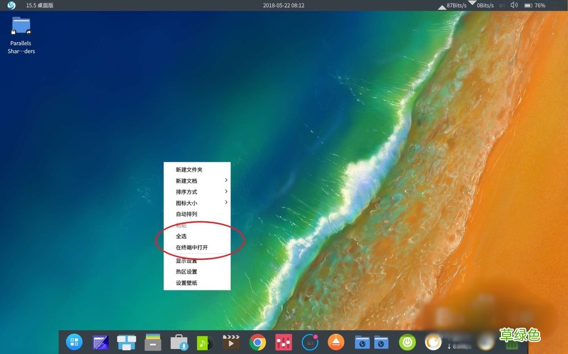Expand the 图标大小 icon size submenu

click(225, 203)
